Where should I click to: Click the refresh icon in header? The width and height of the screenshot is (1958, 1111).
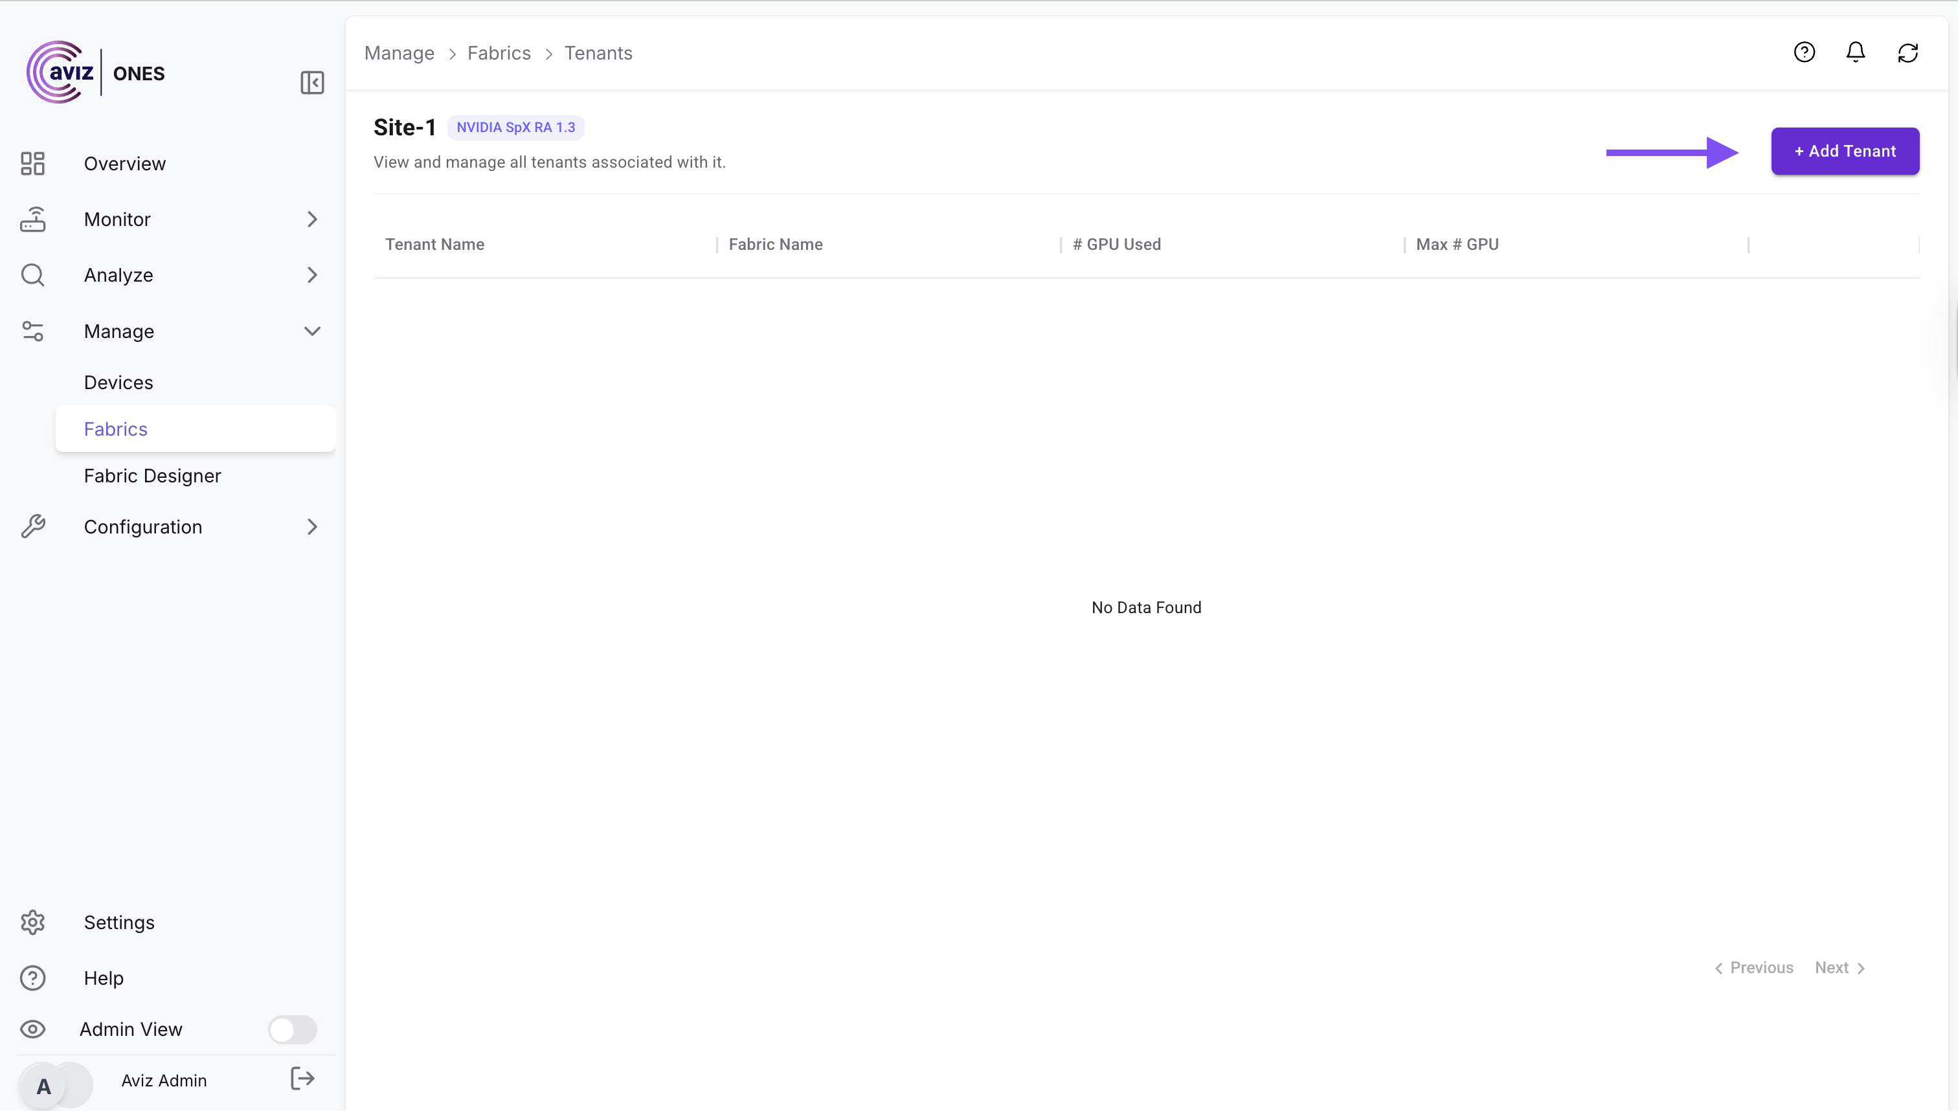(1907, 52)
